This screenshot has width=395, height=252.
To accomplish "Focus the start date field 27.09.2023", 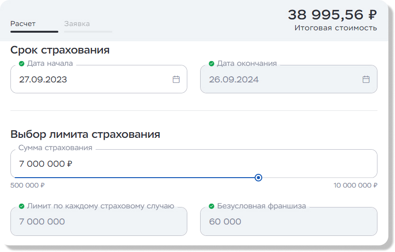I will click(x=90, y=80).
